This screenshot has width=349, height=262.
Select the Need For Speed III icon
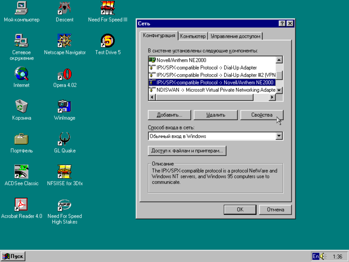[x=107, y=8]
